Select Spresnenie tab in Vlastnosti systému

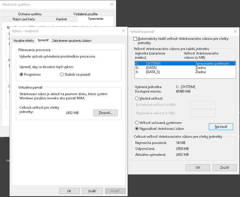pyautogui.click(x=95, y=19)
